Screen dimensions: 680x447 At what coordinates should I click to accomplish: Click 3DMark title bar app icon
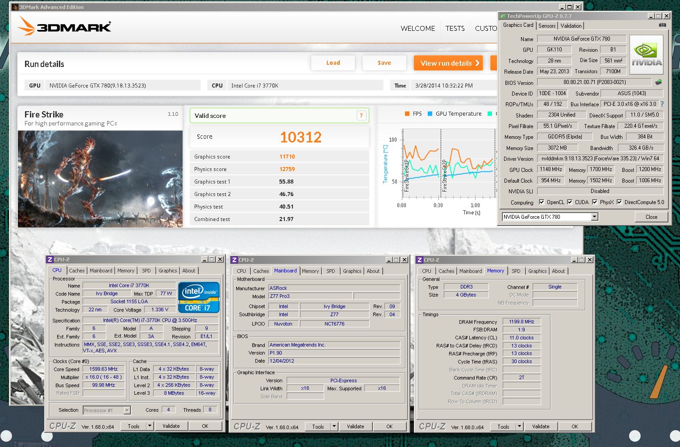pyautogui.click(x=15, y=7)
